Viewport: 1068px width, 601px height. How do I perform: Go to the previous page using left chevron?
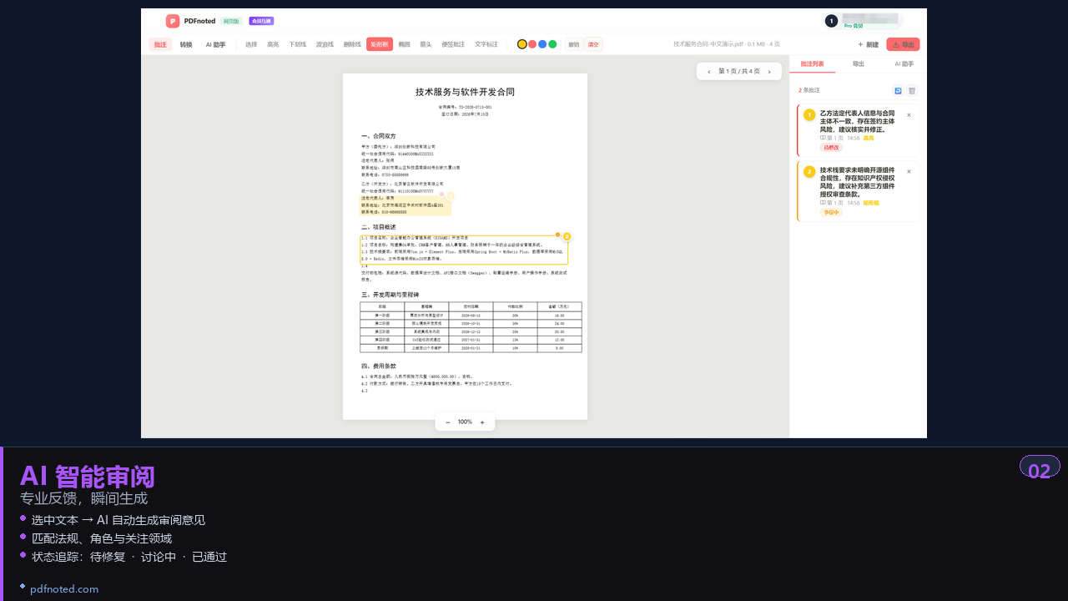(709, 72)
